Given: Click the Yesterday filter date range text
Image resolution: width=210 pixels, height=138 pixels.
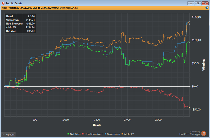Looking at the screenshot, I should (34, 8).
